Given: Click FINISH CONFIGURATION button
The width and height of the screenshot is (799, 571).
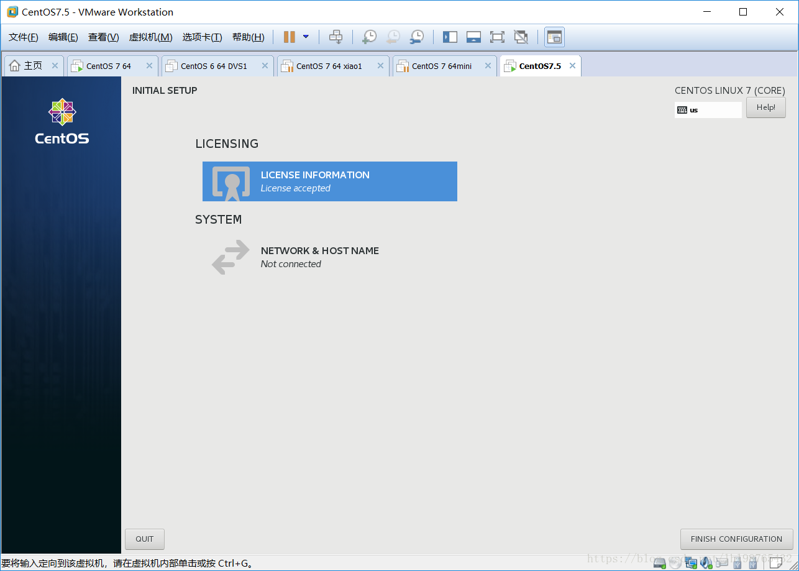Looking at the screenshot, I should [x=736, y=539].
